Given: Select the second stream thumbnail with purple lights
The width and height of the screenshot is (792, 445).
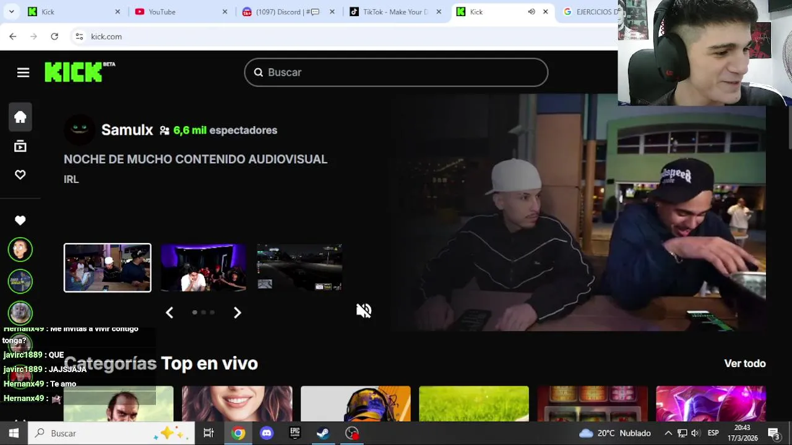Looking at the screenshot, I should 204,268.
